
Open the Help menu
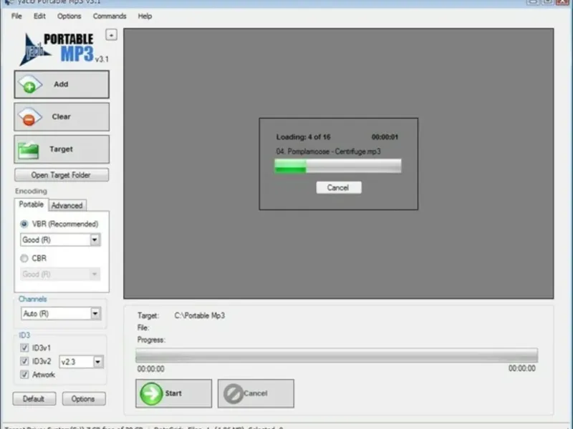tap(145, 16)
